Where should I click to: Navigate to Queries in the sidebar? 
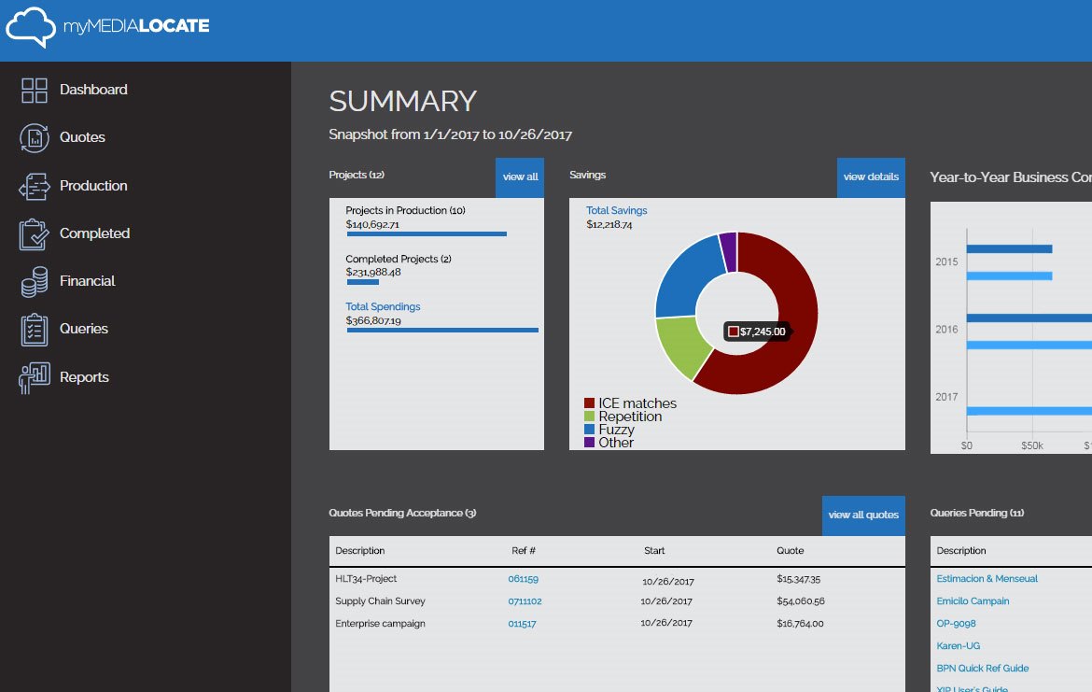pos(84,328)
